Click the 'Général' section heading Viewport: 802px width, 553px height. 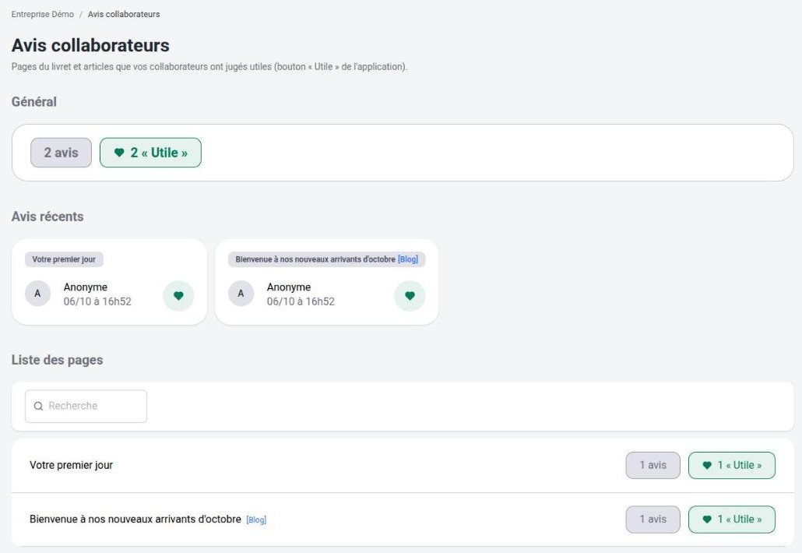(34, 102)
